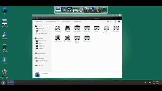Viewport: 162px width, 91px height.
Task: Click the change your view icon
Action: (x=108, y=21)
